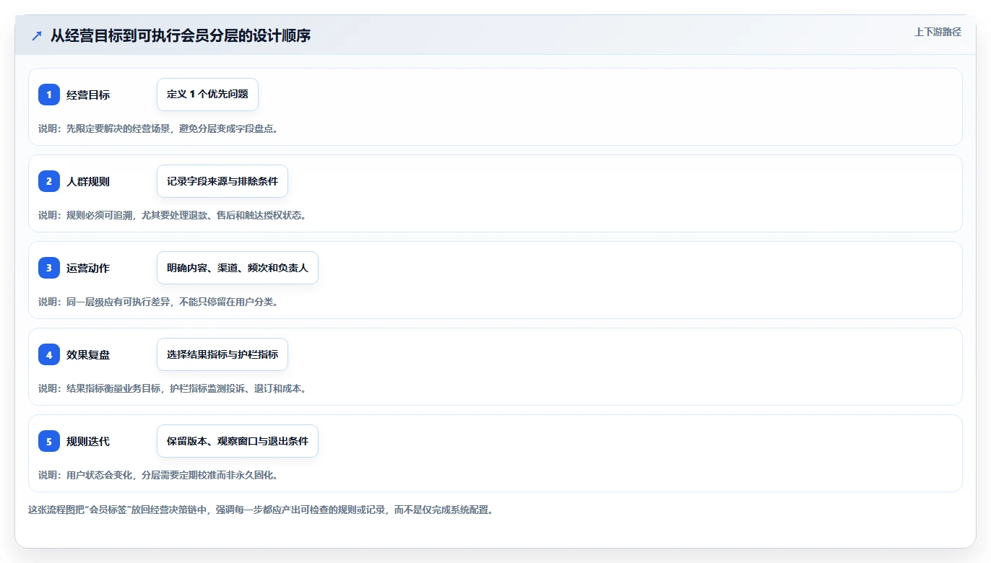991x563 pixels.
Task: Click the 运营动作 step title
Action: coord(88,268)
